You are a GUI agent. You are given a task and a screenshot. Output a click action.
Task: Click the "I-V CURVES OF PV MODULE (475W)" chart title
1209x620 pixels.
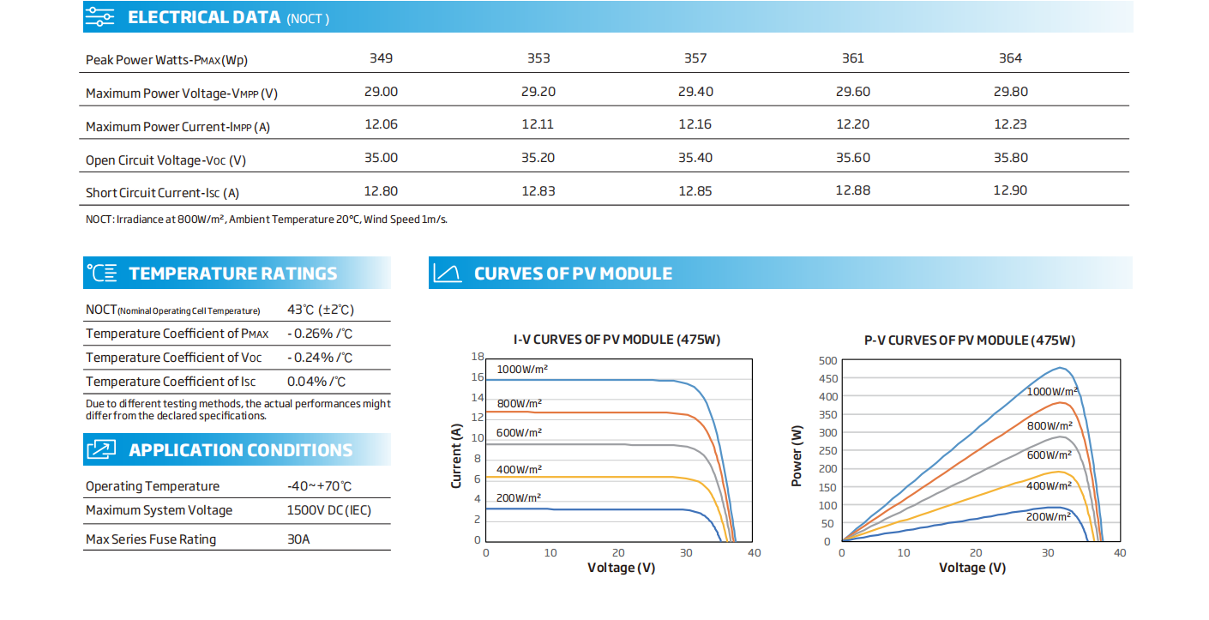click(617, 340)
